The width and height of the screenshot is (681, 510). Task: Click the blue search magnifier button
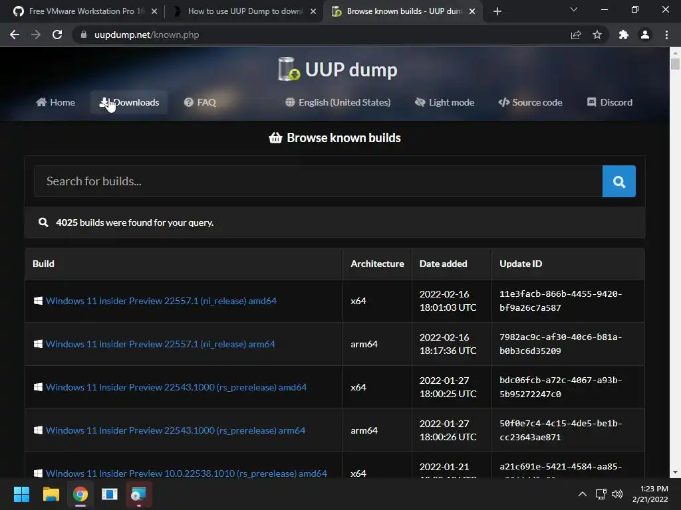click(x=618, y=181)
